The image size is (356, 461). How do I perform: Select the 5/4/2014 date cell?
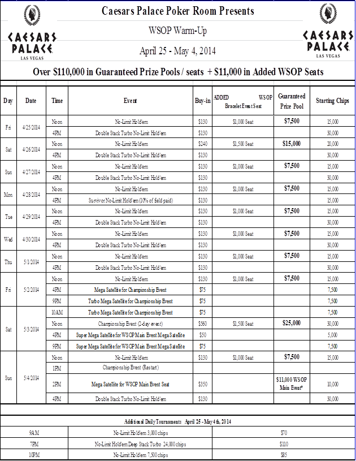pyautogui.click(x=31, y=378)
